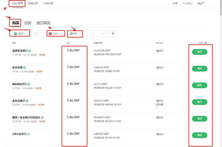This screenshot has width=222, height=147.
Task: Open the 更多 menu in the top bar
Action: [x=201, y=4]
